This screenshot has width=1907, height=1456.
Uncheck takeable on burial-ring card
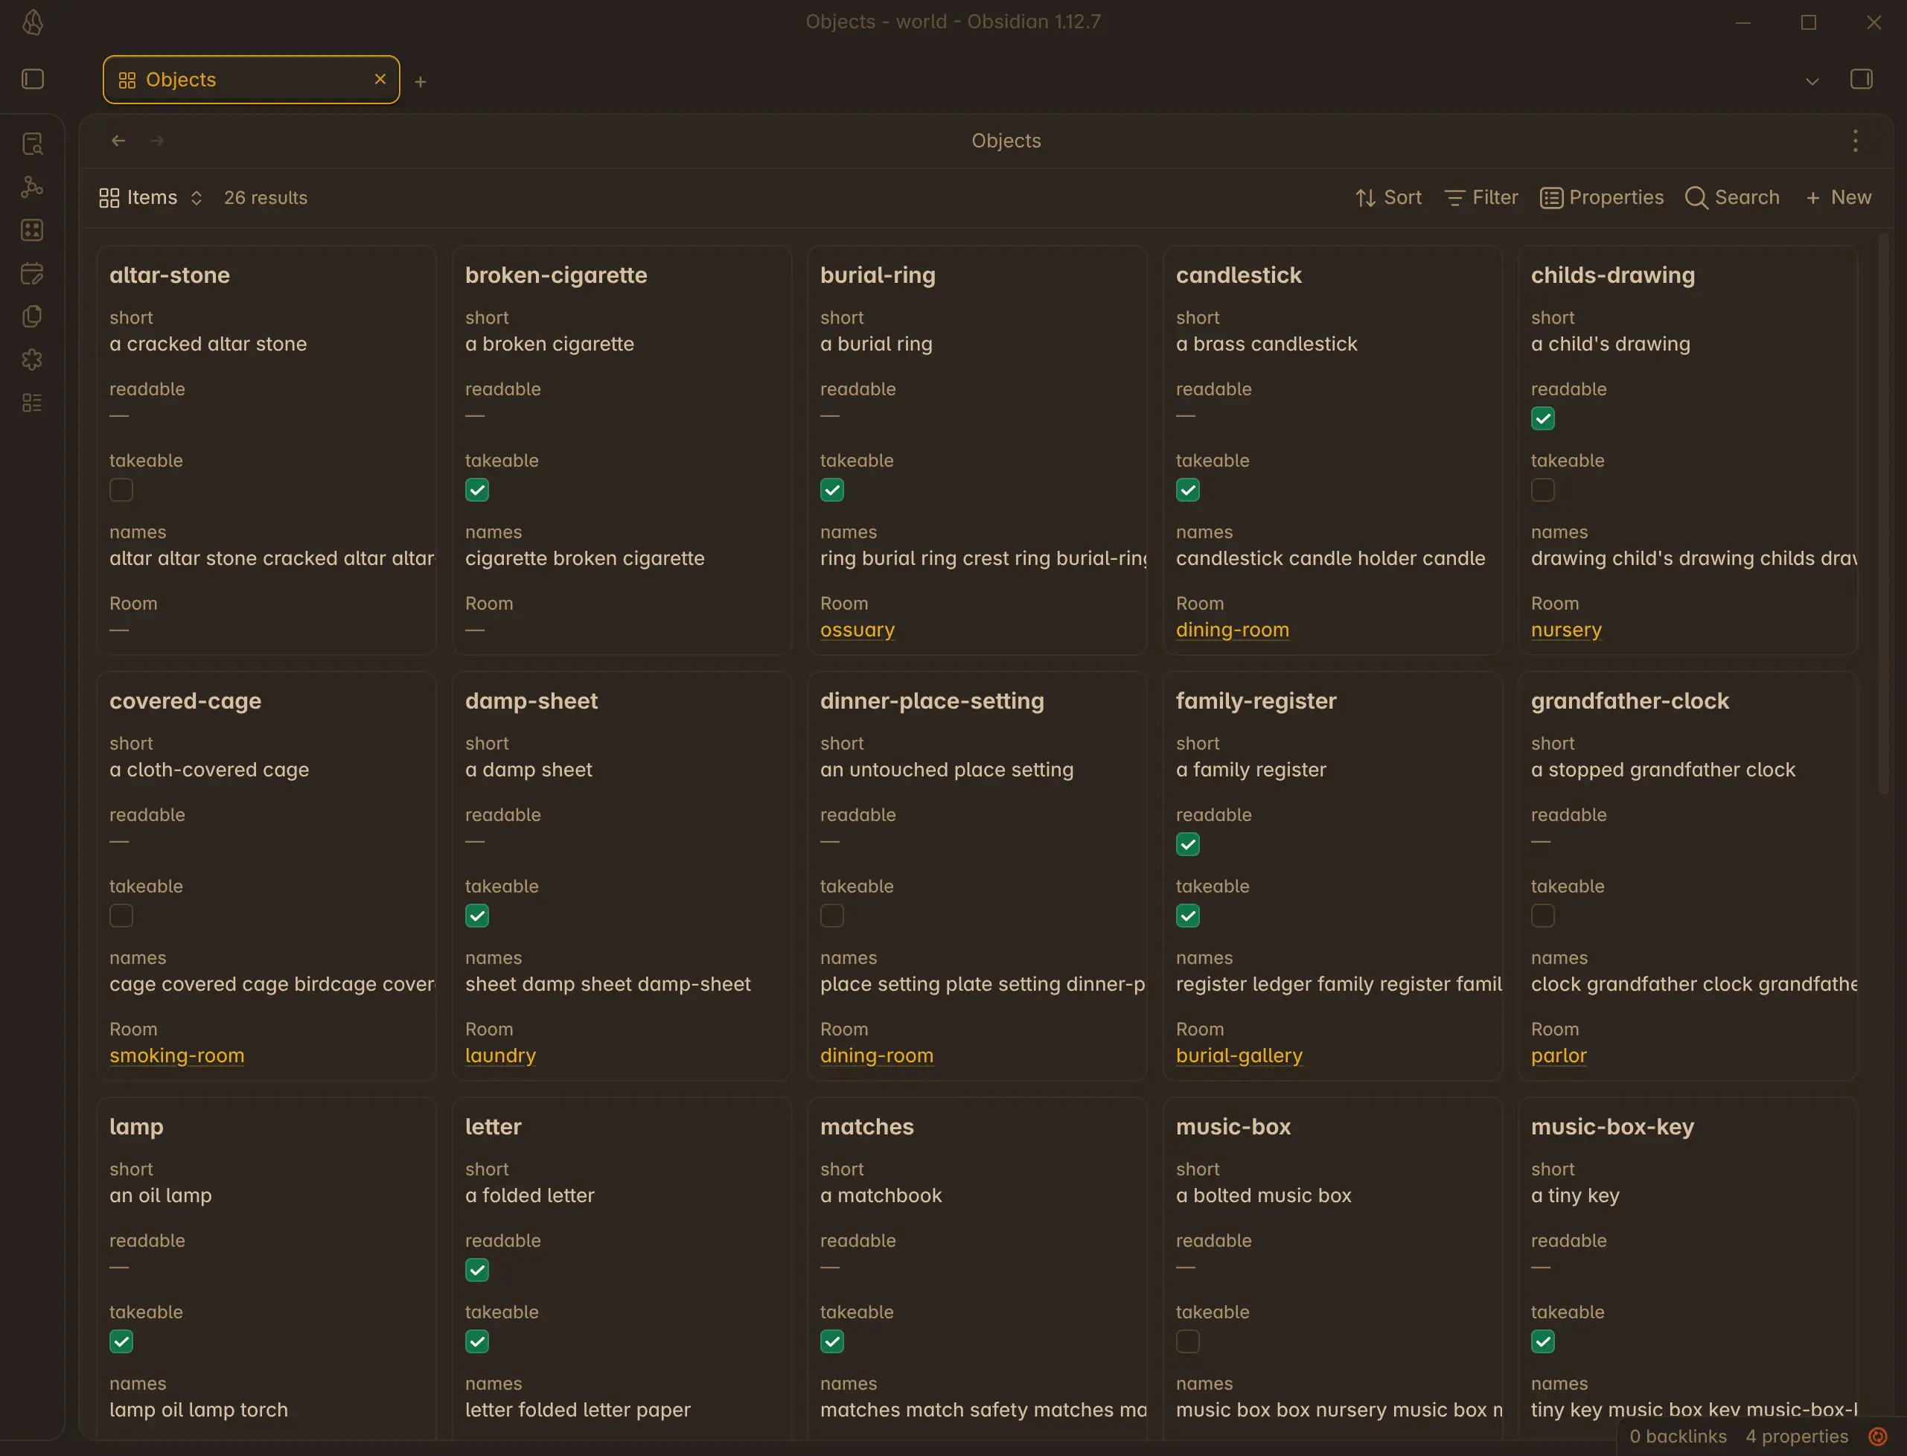pyautogui.click(x=831, y=490)
